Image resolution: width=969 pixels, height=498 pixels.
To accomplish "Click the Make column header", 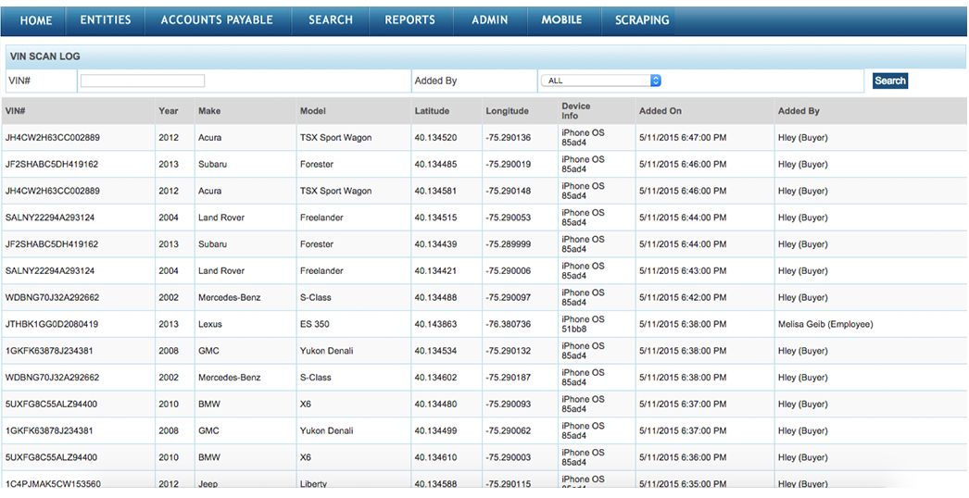I will pyautogui.click(x=209, y=111).
